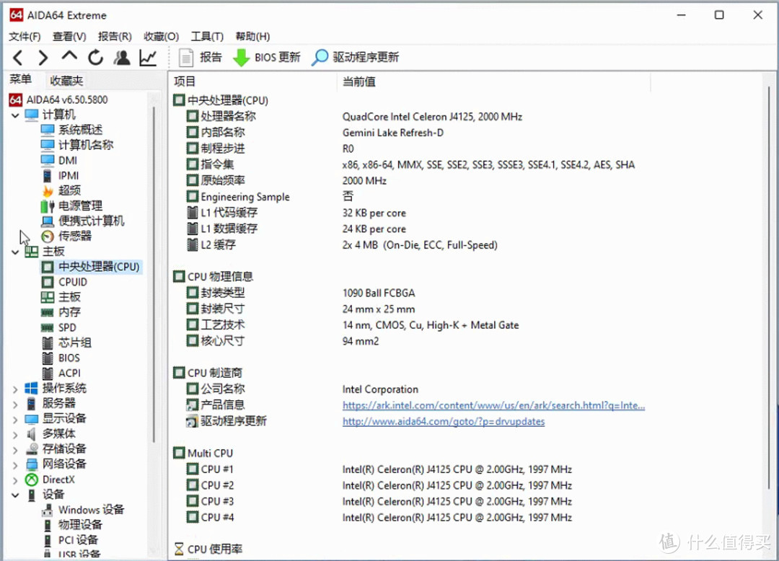The width and height of the screenshot is (779, 561).
Task: Open the graph chart toolbar icon
Action: [148, 58]
